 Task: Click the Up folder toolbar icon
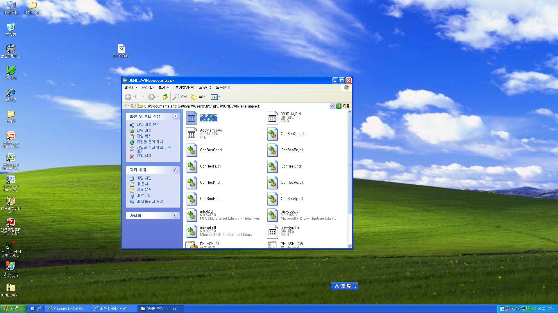tap(165, 97)
